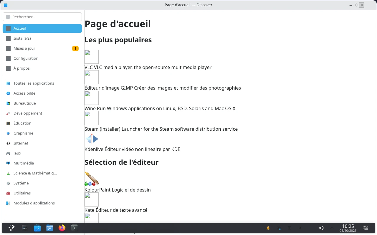Open the application launcher in taskbar
This screenshot has width=377, height=235.
(11, 228)
